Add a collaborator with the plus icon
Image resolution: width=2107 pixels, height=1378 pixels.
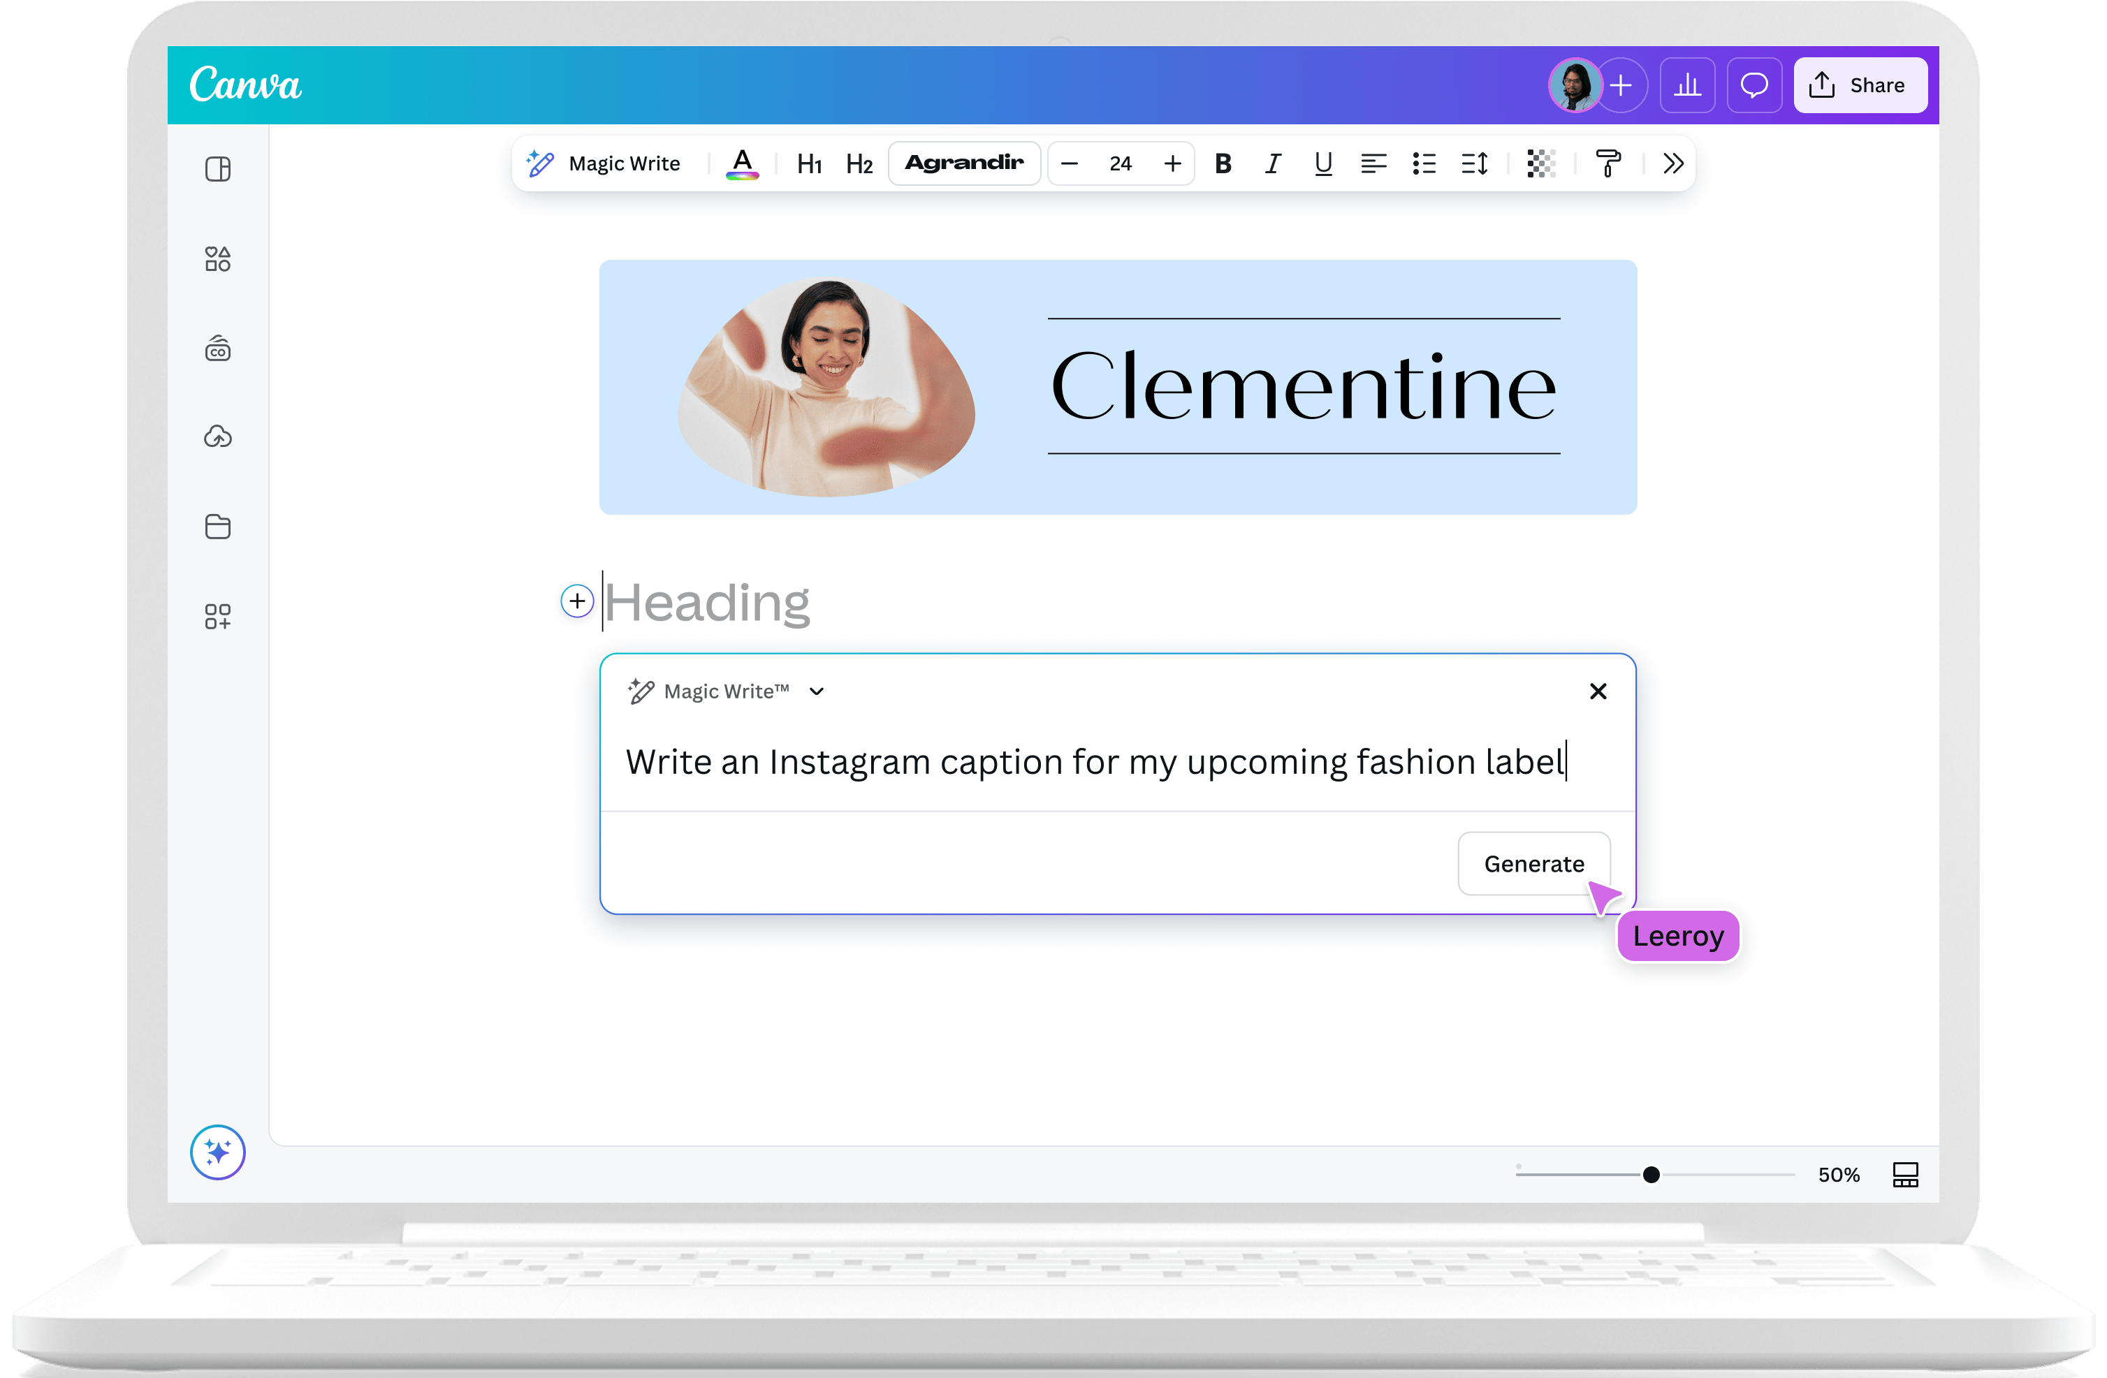coord(1621,86)
